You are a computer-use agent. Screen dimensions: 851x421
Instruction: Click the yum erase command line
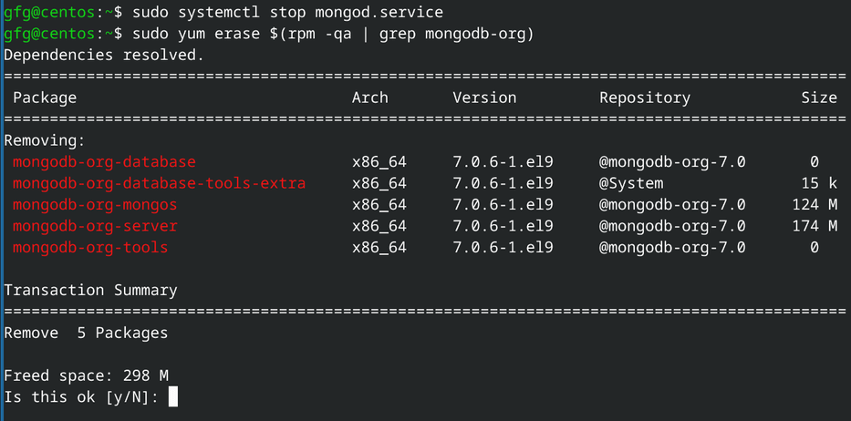(333, 34)
